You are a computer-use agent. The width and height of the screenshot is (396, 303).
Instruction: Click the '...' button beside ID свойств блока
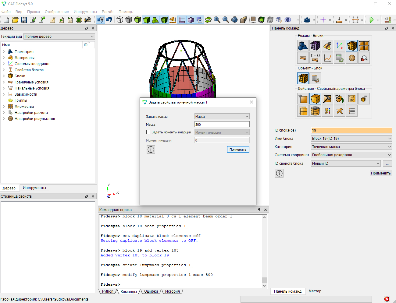pyautogui.click(x=387, y=164)
